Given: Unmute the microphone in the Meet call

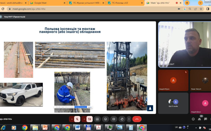Looking at the screenshot, I should pyautogui.click(x=77, y=119).
